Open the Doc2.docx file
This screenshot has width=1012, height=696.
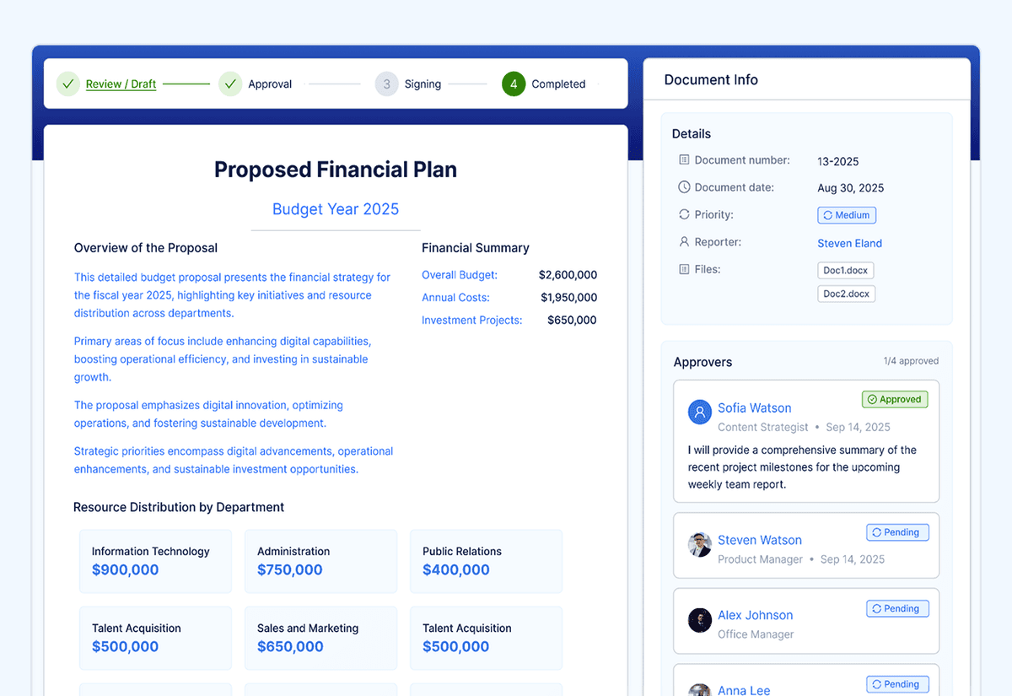click(x=846, y=294)
